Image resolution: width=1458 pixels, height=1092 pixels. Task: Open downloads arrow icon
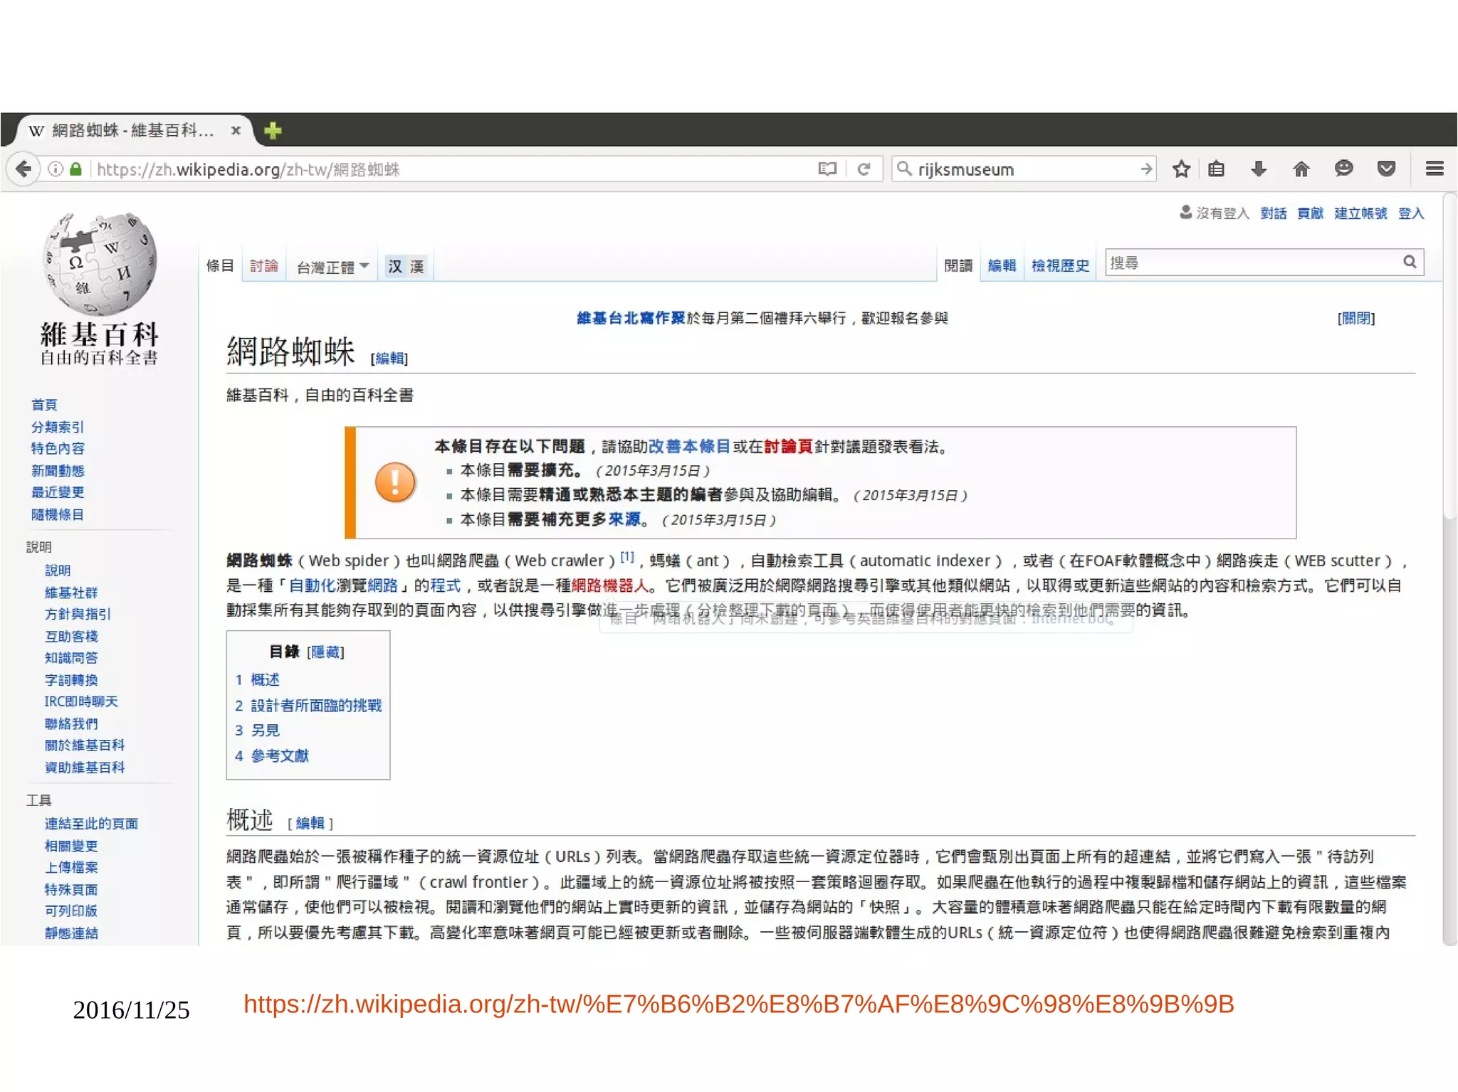click(1258, 169)
